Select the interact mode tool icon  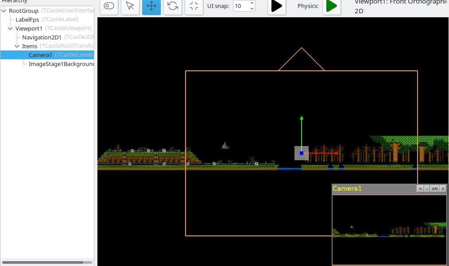click(109, 6)
